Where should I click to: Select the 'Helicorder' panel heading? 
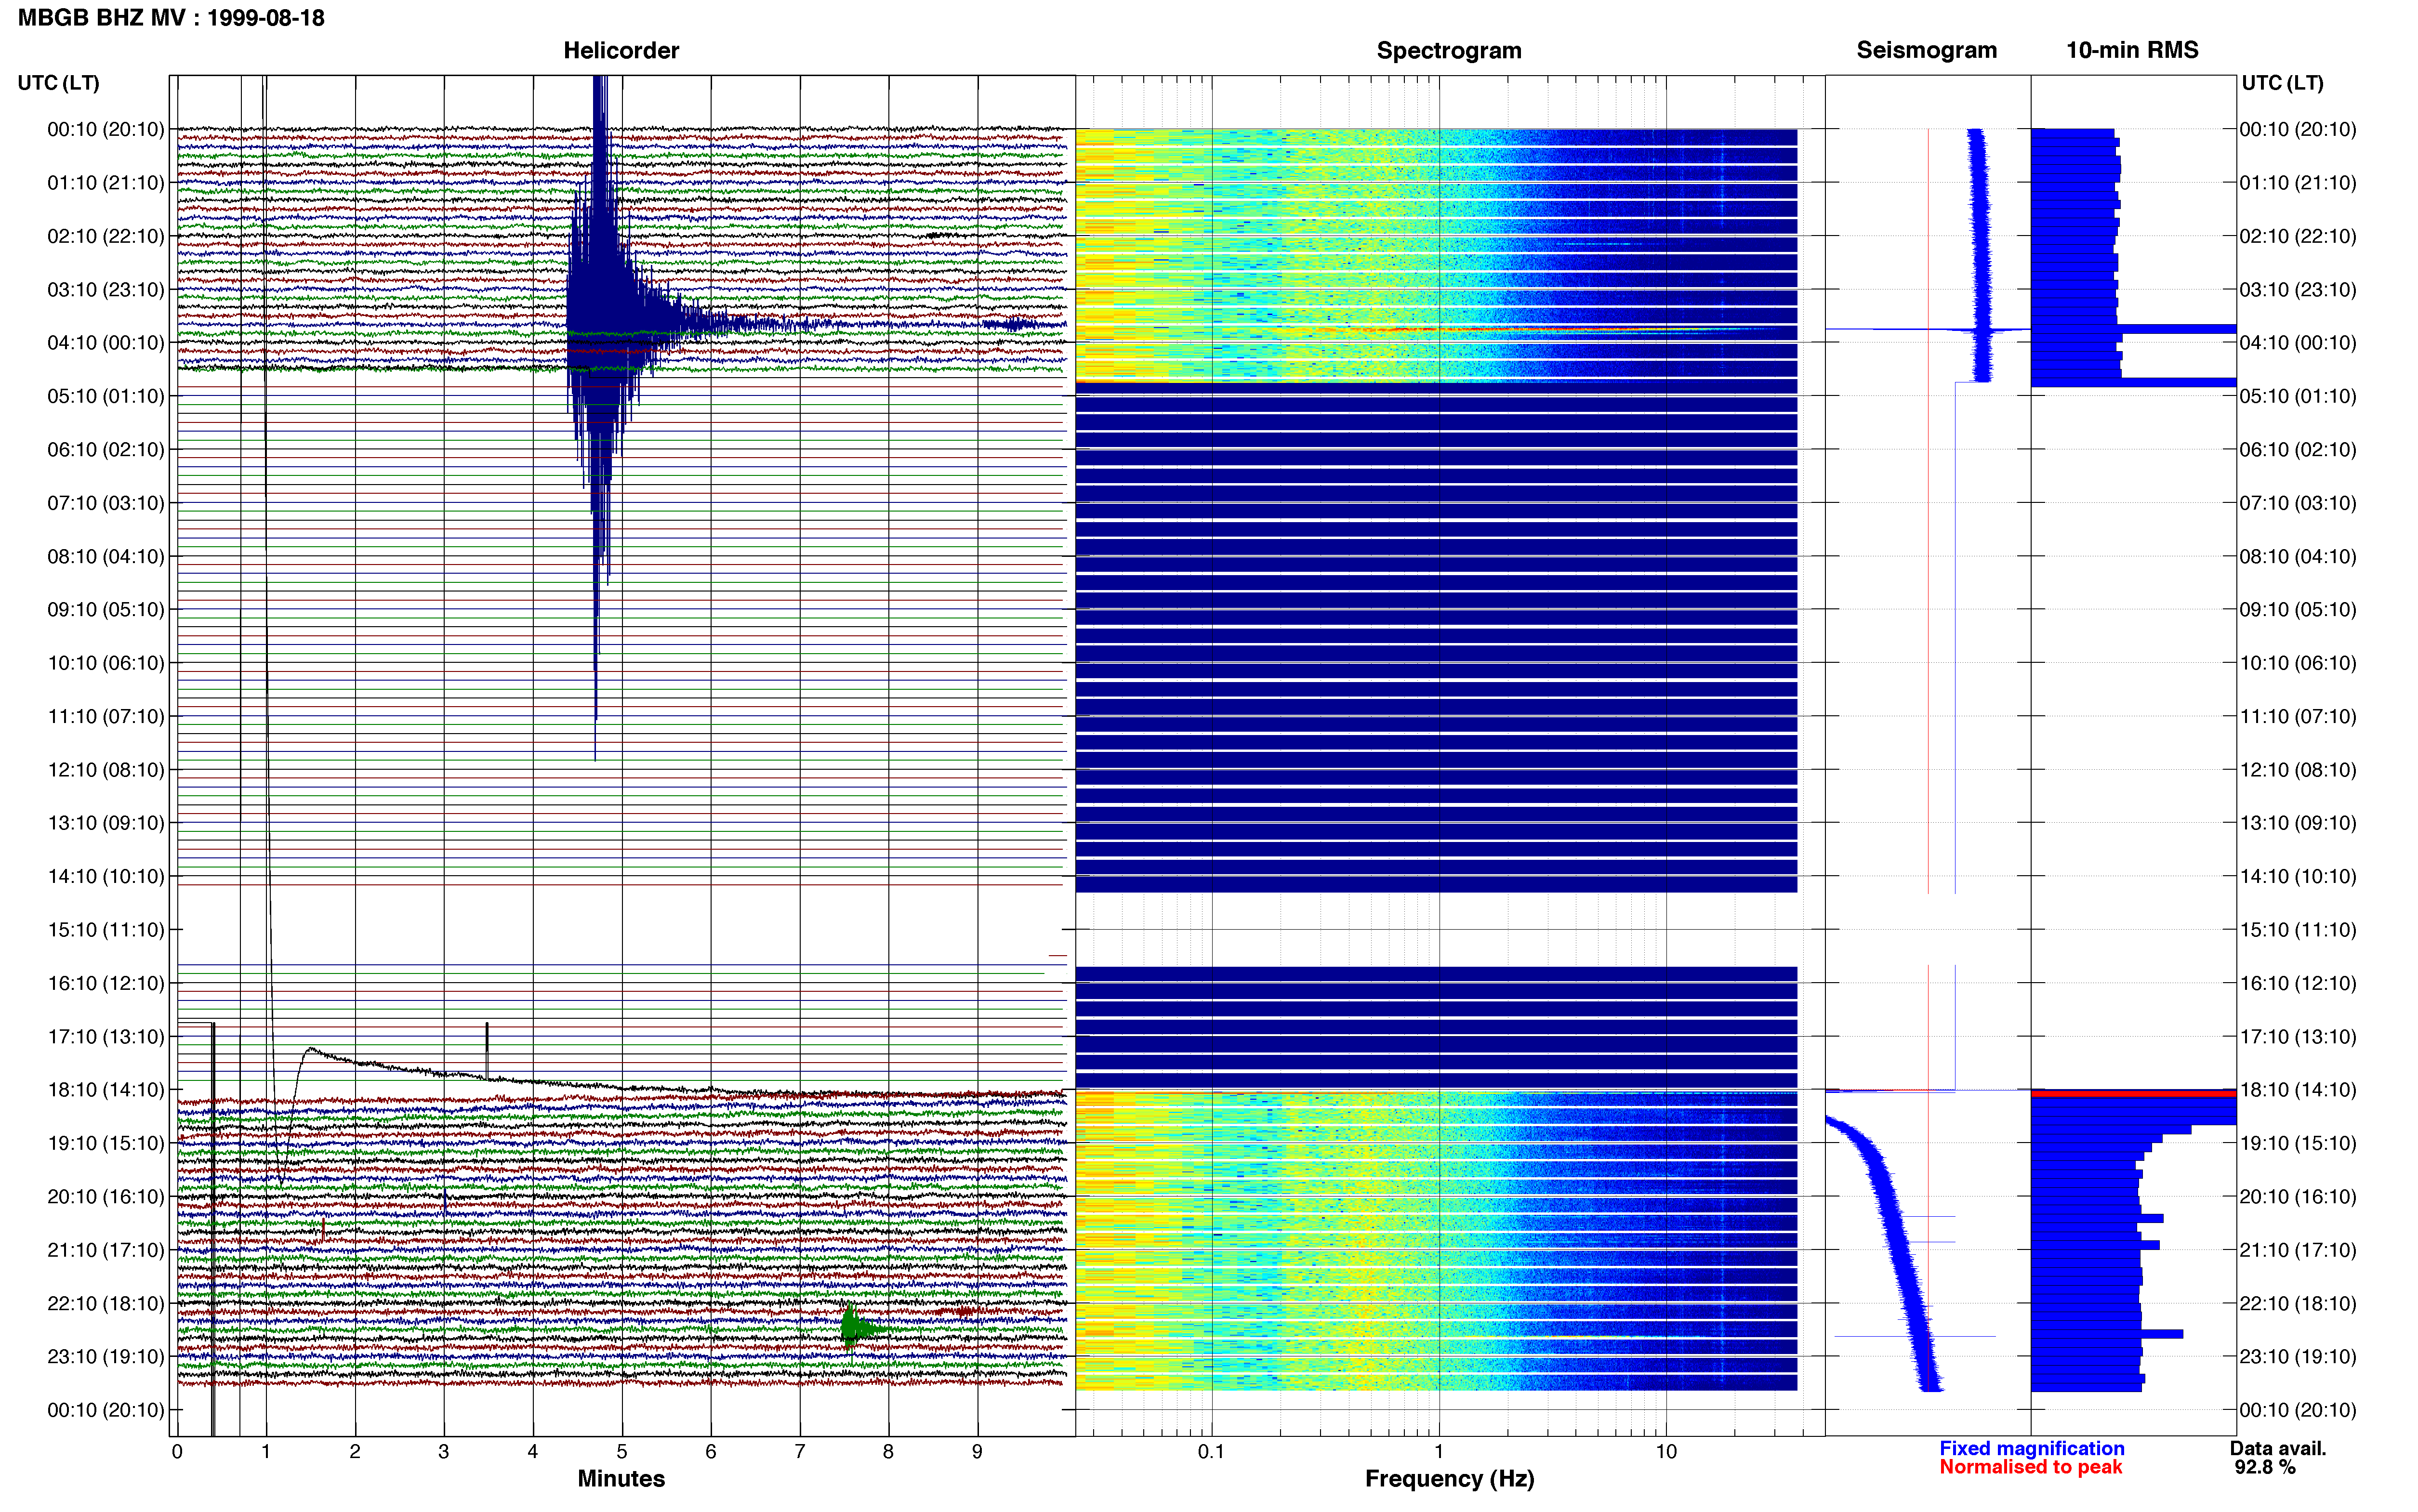pos(621,50)
